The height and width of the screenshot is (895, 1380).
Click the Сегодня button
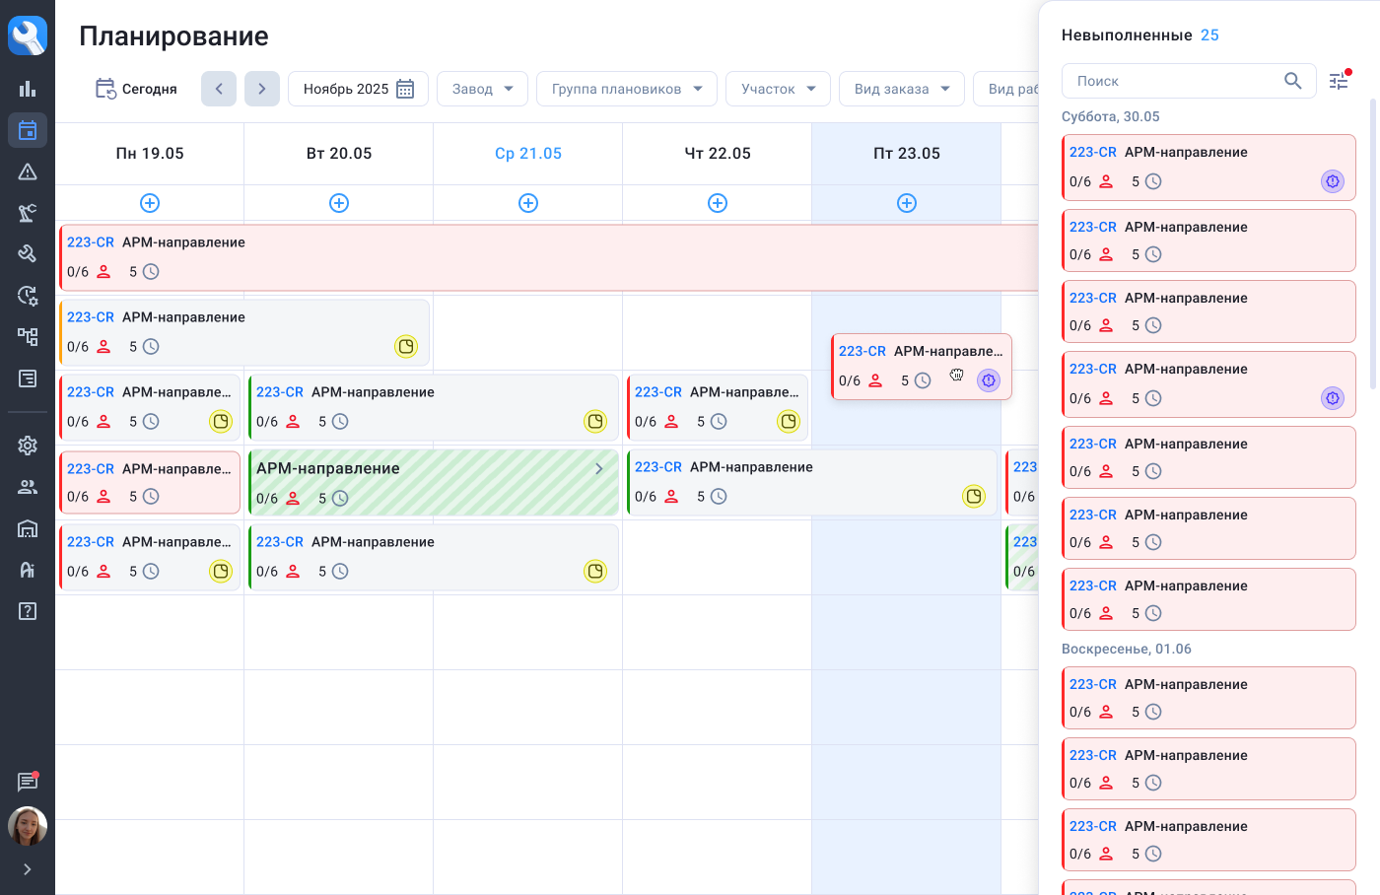pos(136,89)
